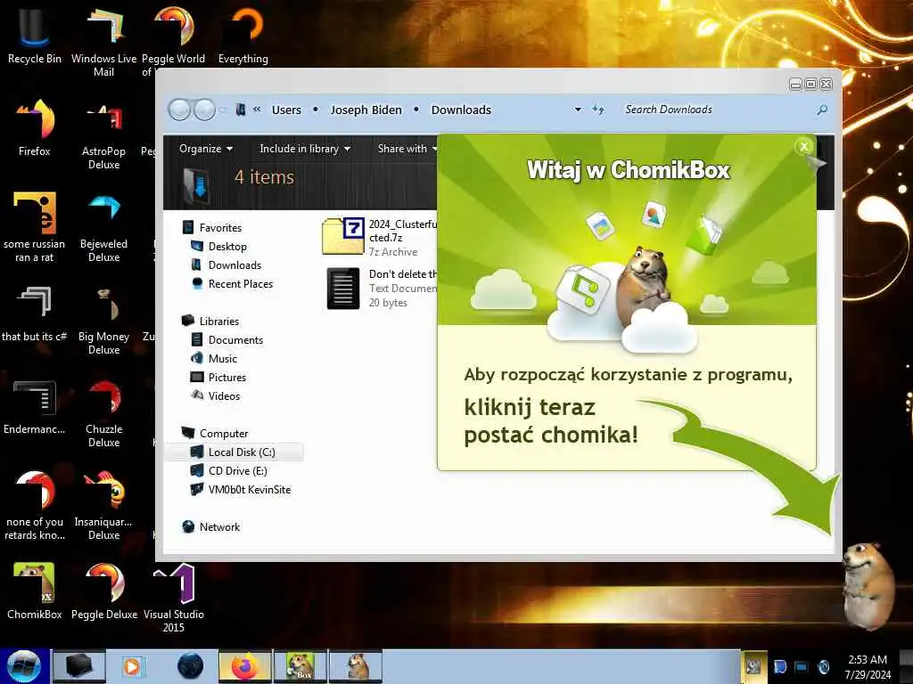Open the Pictures library
This screenshot has height=684, width=913.
point(218,377)
